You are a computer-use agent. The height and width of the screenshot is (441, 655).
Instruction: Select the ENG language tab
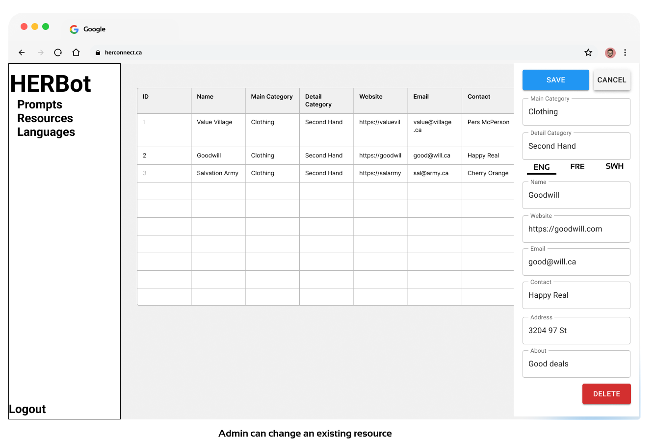[541, 167]
